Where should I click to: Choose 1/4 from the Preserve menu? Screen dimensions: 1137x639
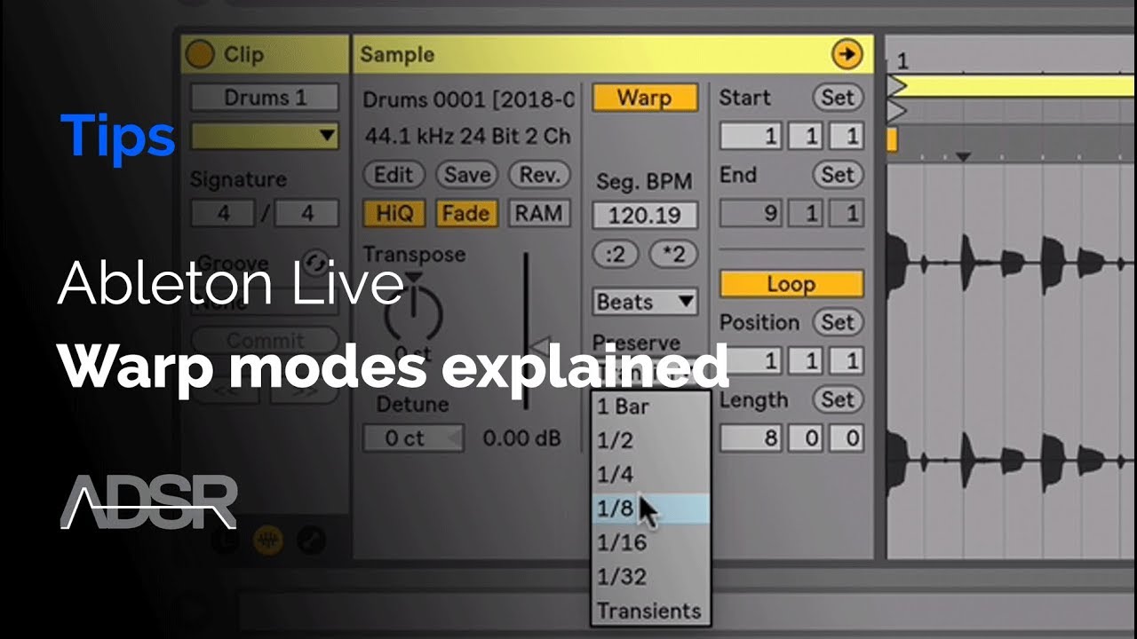(x=651, y=475)
